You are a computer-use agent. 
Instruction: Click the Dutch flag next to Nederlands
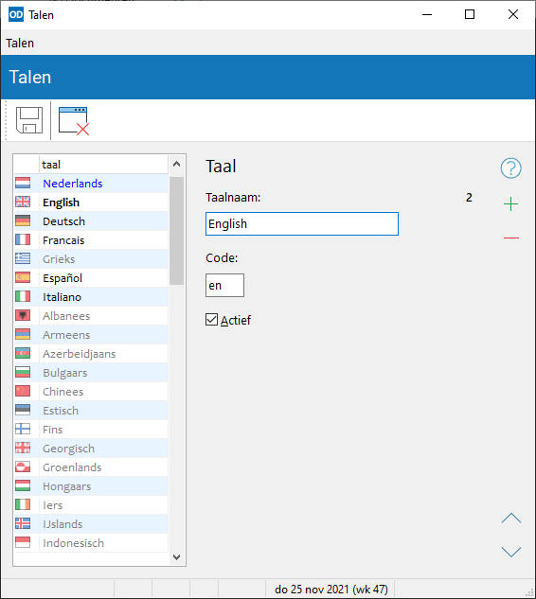click(23, 183)
